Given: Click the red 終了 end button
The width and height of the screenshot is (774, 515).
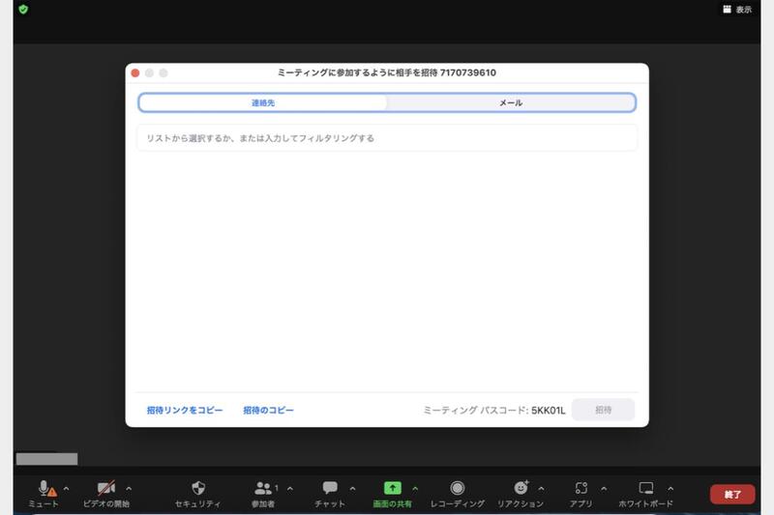Looking at the screenshot, I should tap(732, 495).
